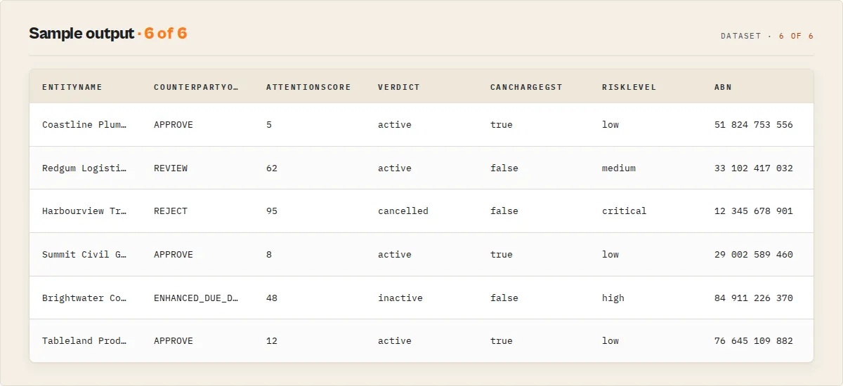Click the inactive verdict cell

point(400,298)
